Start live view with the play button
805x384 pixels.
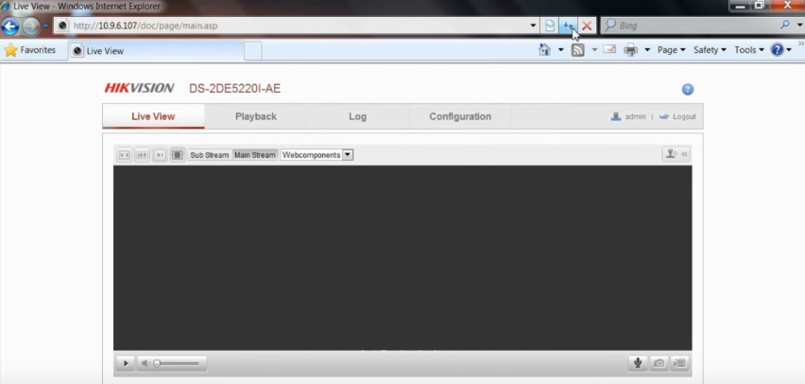(126, 363)
